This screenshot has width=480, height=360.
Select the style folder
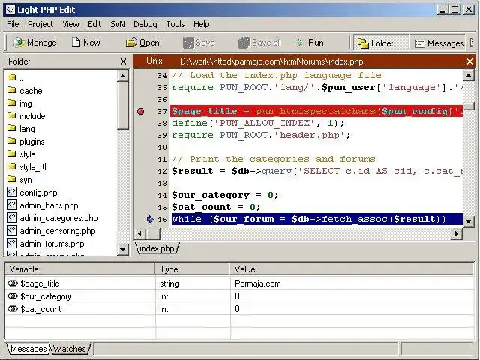[22, 154]
